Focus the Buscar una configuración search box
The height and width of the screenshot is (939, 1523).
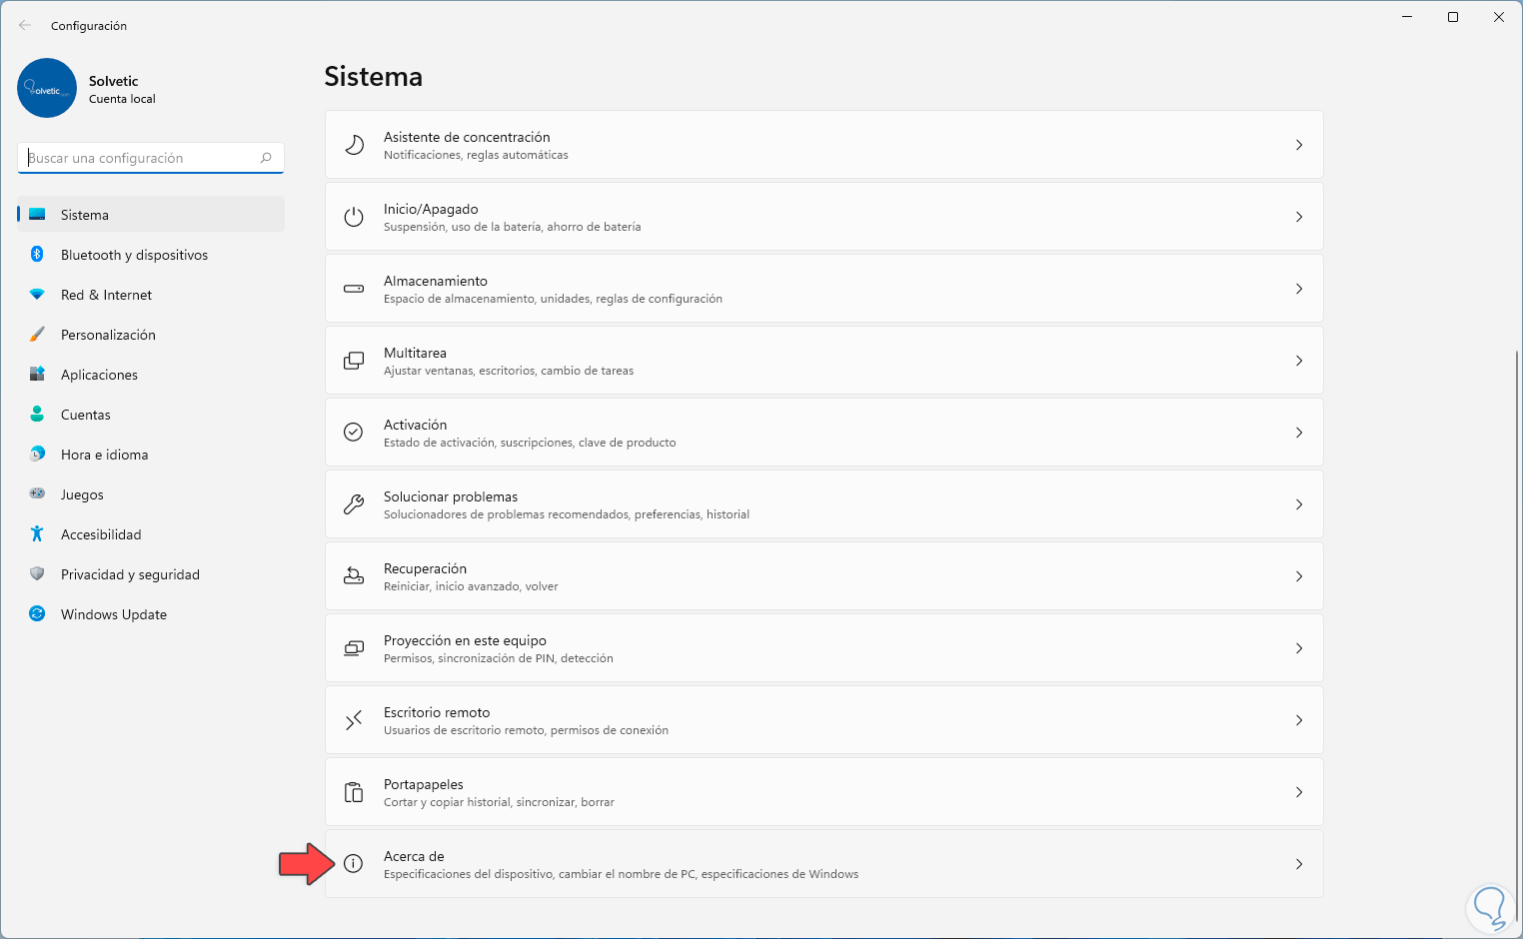(140, 158)
